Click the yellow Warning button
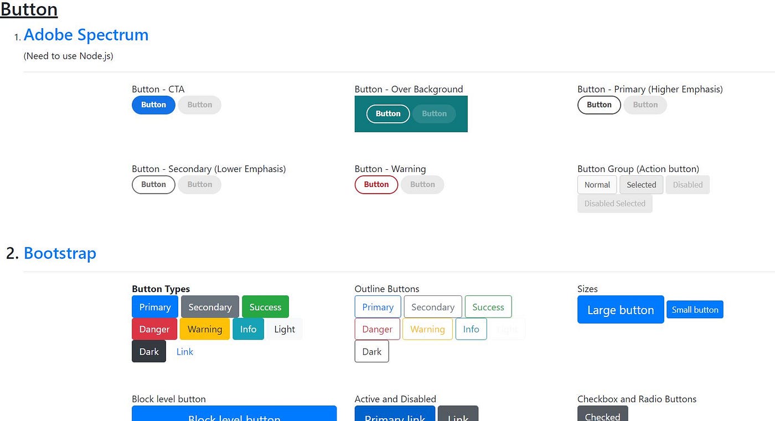This screenshot has width=775, height=421. [204, 329]
